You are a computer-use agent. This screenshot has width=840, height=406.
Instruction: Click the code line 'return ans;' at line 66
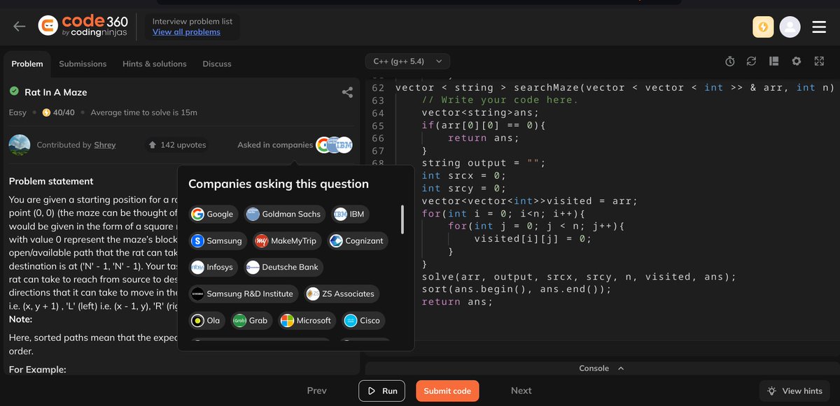[484, 138]
